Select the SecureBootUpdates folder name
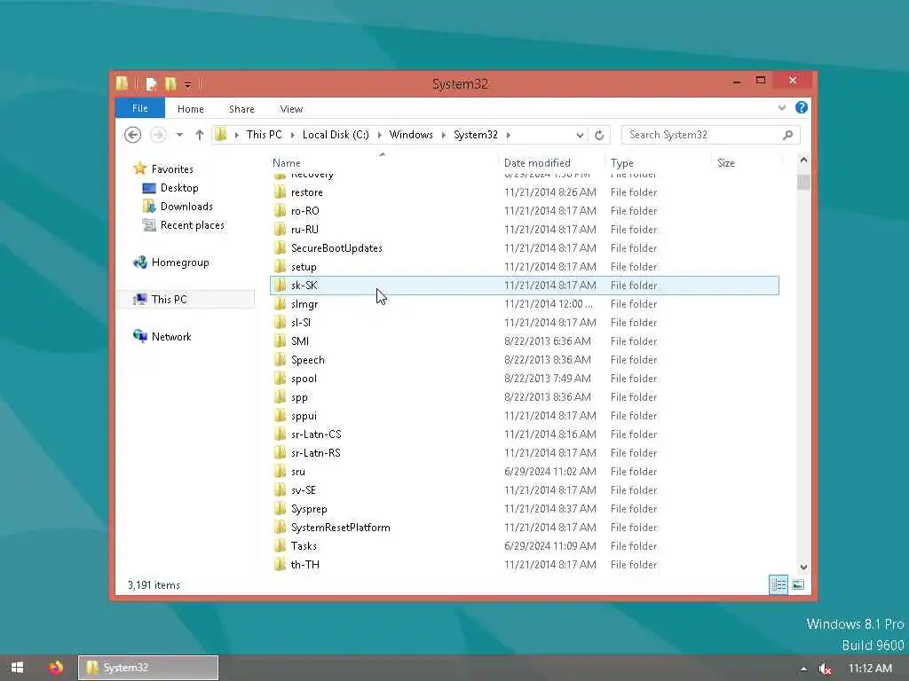Image resolution: width=909 pixels, height=681 pixels. [x=336, y=248]
